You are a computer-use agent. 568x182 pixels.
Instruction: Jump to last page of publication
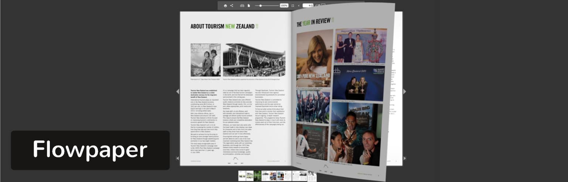pos(404,158)
